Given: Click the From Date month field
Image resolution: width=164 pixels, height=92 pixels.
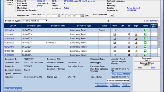Looking at the screenshot, I should pos(43,16).
